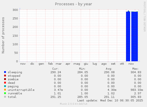Screen dimensions: 147x107
Task: Click the red stopped legend swatch
Action: pyautogui.click(x=5, y=76)
